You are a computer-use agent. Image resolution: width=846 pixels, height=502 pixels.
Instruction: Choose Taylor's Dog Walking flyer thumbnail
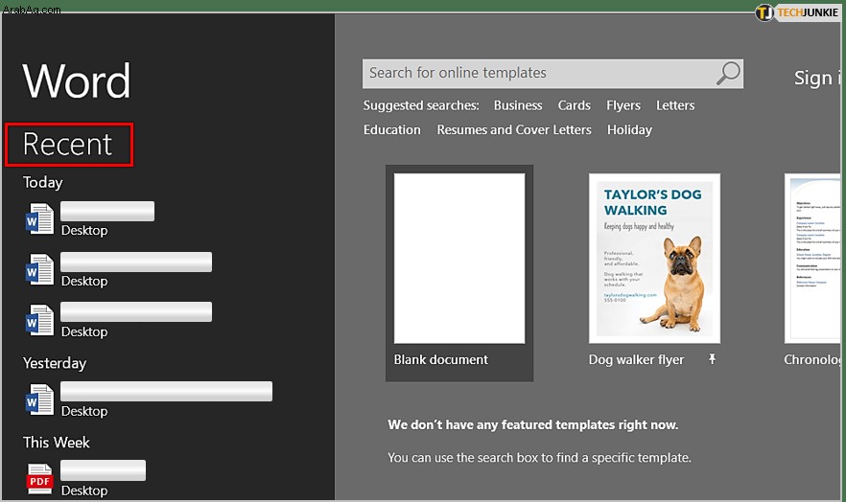[x=654, y=259]
